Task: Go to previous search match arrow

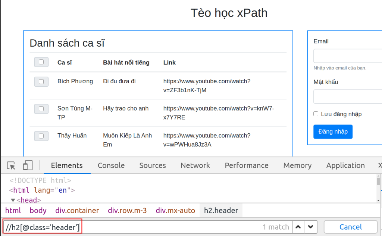Action: click(x=298, y=227)
